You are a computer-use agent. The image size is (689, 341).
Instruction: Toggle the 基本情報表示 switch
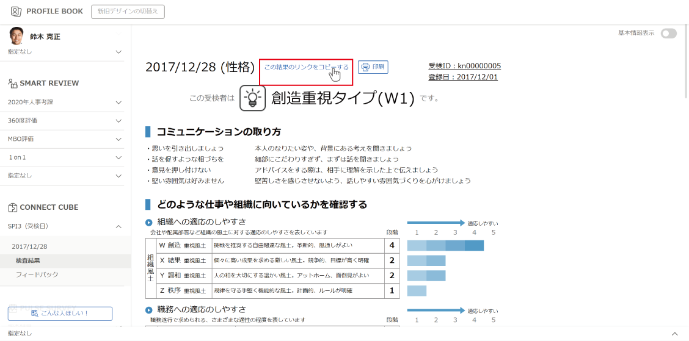(x=668, y=34)
